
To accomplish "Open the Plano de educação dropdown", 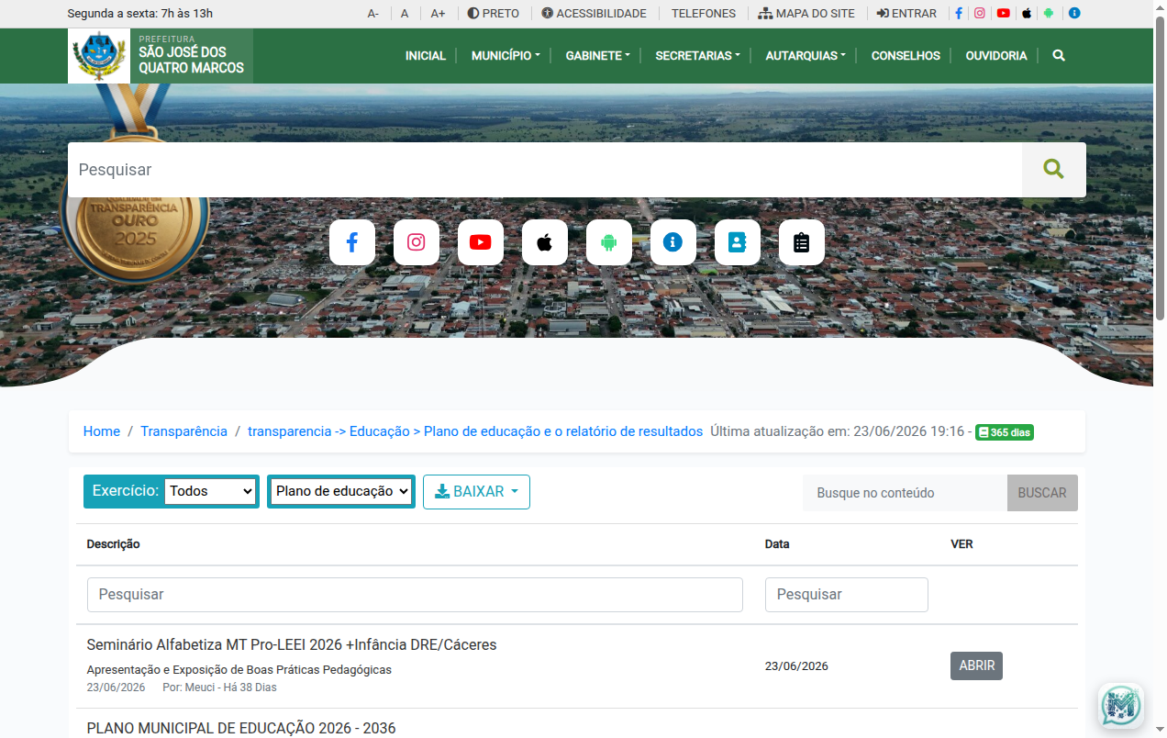I will pyautogui.click(x=341, y=491).
